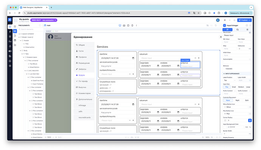Delete element via trash icon in Input Integer panel
This screenshot has width=261, height=150.
pyautogui.click(x=250, y=25)
